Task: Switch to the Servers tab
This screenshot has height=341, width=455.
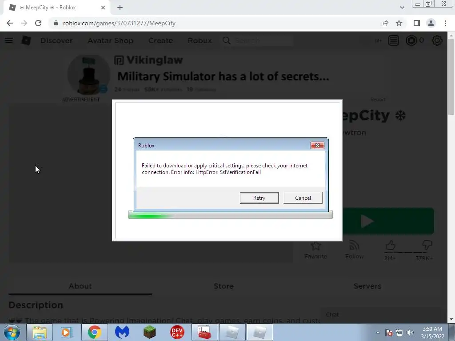Action: [367, 286]
